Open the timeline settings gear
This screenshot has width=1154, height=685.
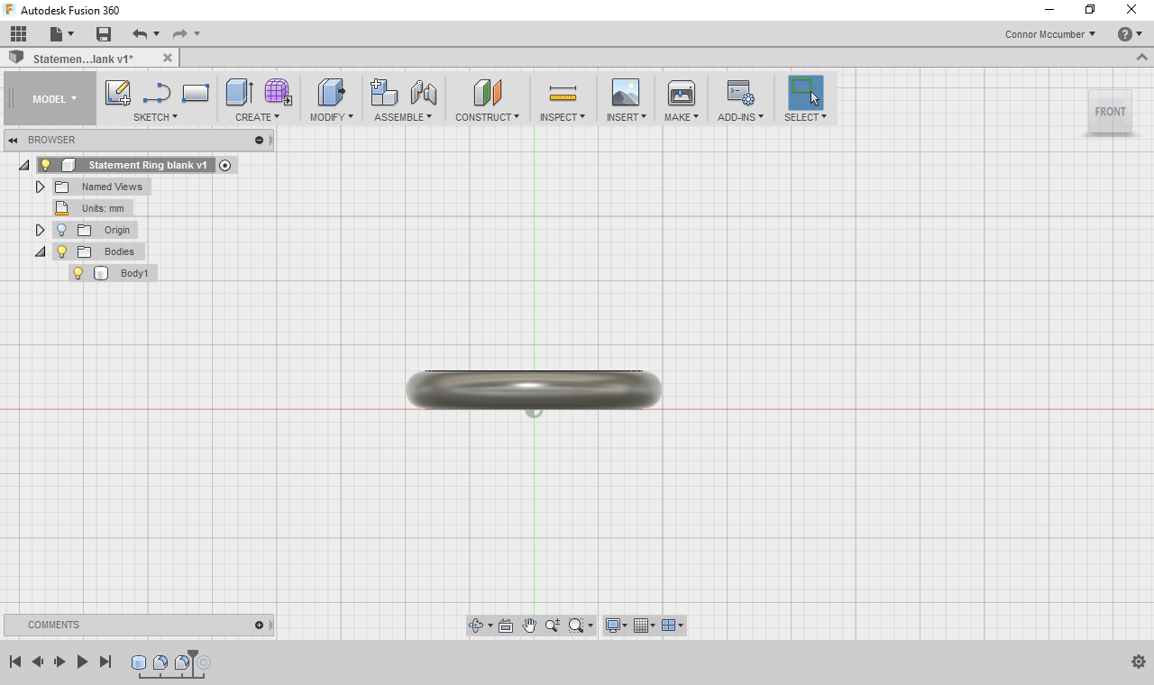(1138, 662)
